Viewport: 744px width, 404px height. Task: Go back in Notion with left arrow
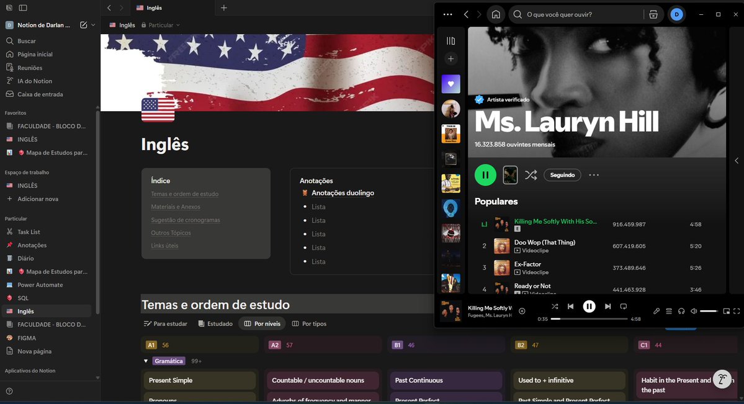click(x=109, y=7)
